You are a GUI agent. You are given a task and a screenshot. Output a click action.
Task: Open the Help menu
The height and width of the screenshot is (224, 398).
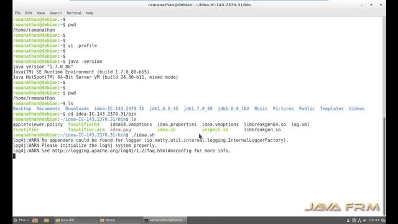[90, 13]
